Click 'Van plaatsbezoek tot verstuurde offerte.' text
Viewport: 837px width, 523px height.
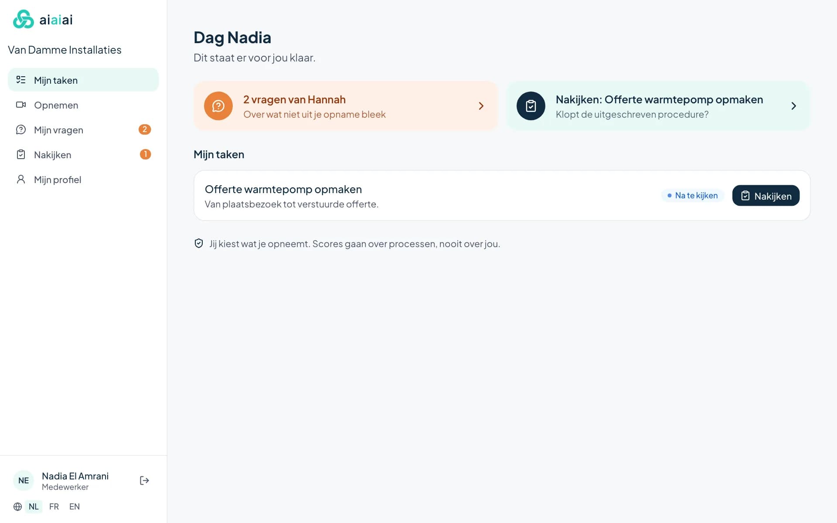tap(292, 204)
